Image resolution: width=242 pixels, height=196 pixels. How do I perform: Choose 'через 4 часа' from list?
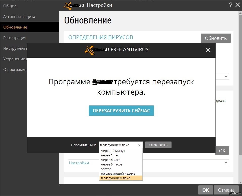point(111,160)
